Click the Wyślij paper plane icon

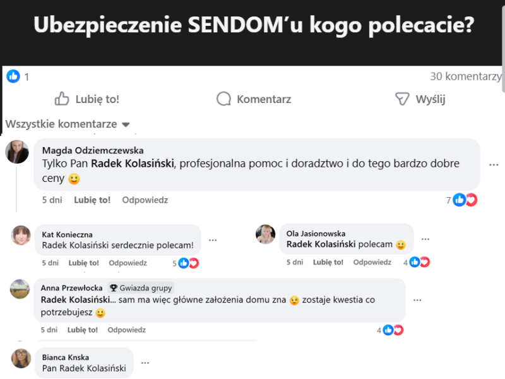pyautogui.click(x=402, y=99)
